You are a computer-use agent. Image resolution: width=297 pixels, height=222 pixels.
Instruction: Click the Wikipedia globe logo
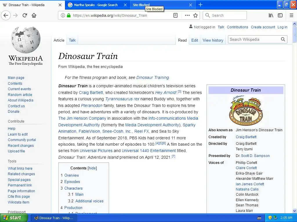(26, 40)
